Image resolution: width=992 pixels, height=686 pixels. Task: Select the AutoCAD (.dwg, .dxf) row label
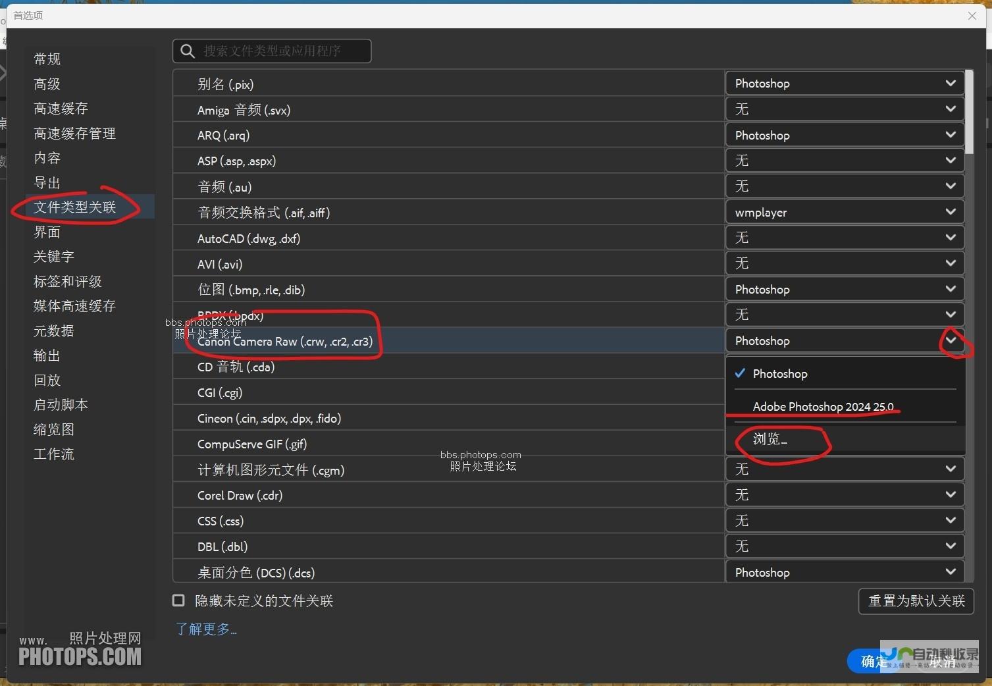249,238
